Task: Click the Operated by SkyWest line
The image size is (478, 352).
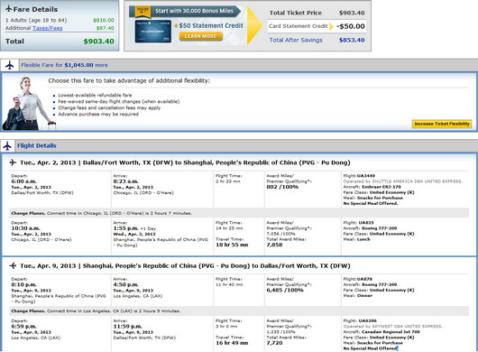Action: 392,327
